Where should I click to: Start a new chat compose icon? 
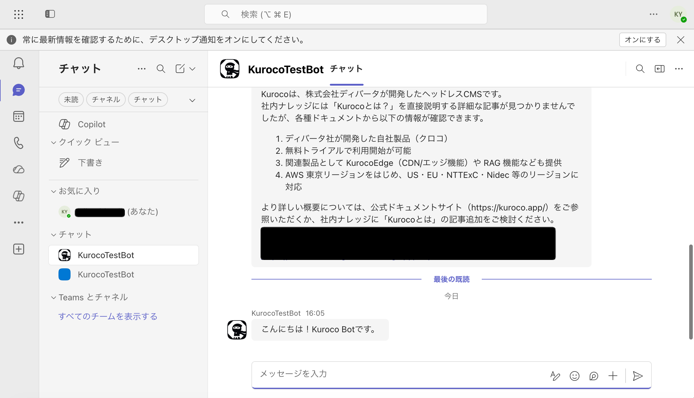tap(180, 69)
